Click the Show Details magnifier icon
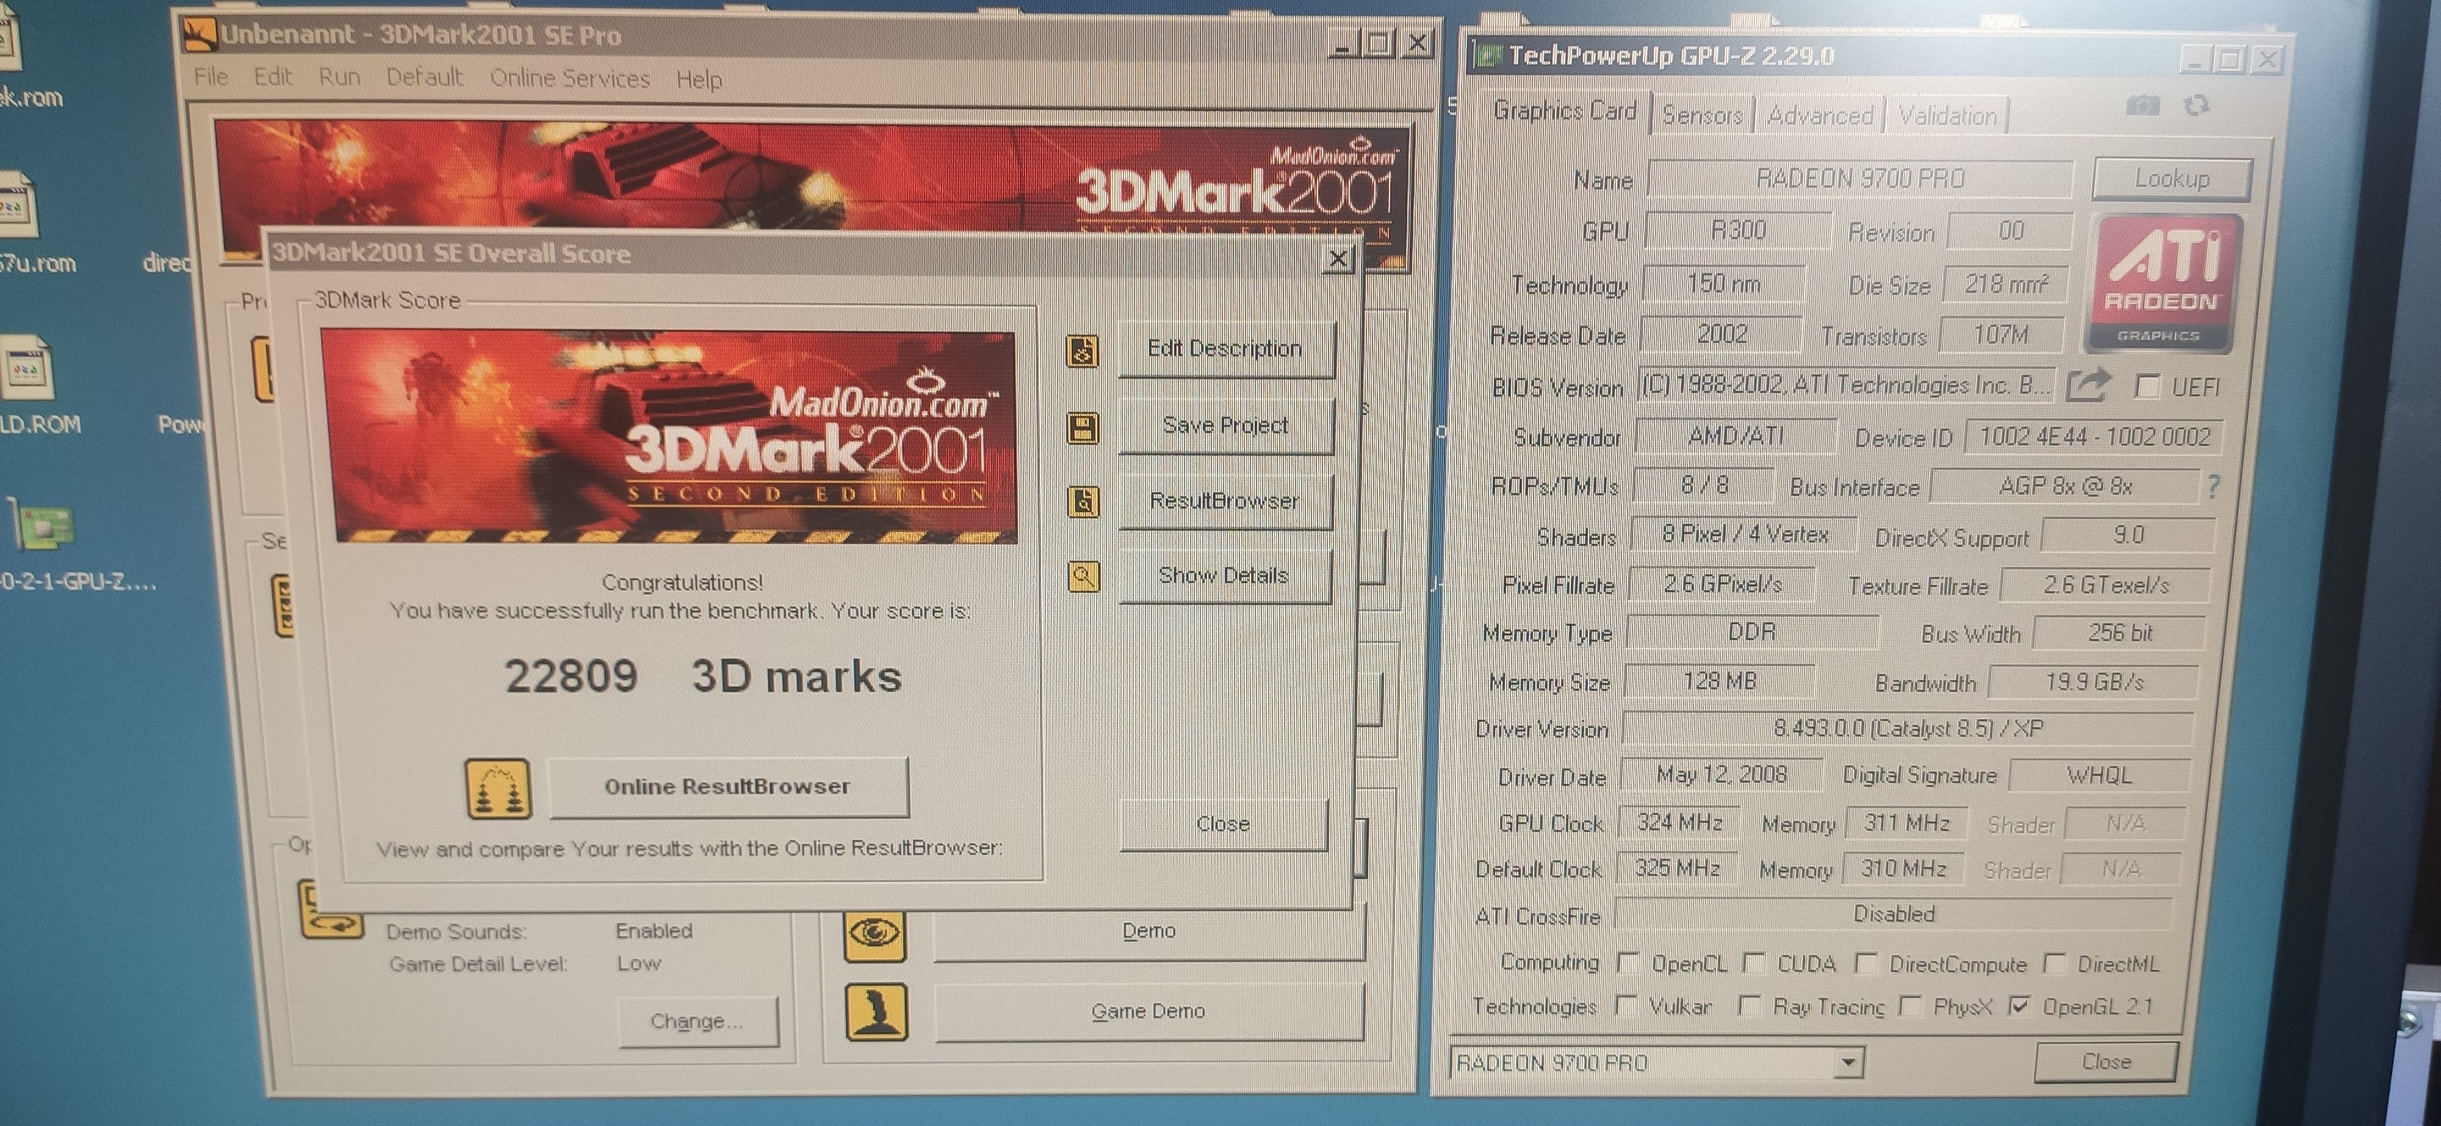 point(1084,576)
